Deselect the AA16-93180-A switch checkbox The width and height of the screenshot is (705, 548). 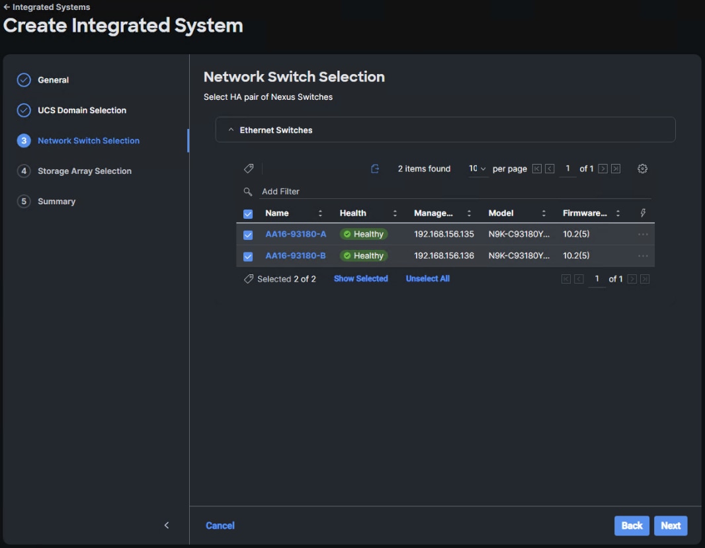coord(248,235)
